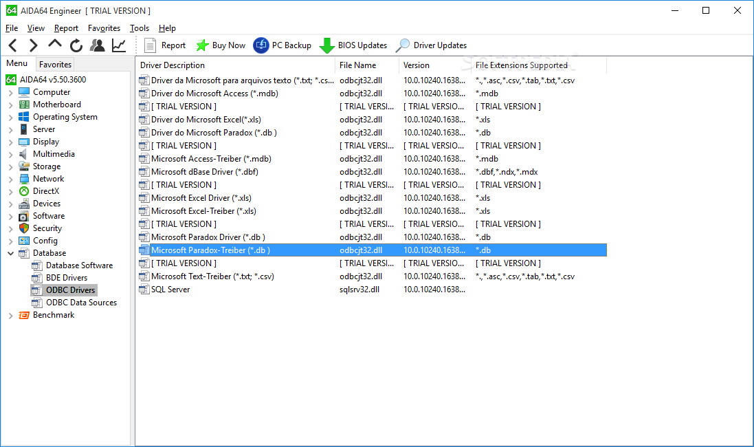754x447 pixels.
Task: Click the Software icon in tree
Action: pos(23,215)
